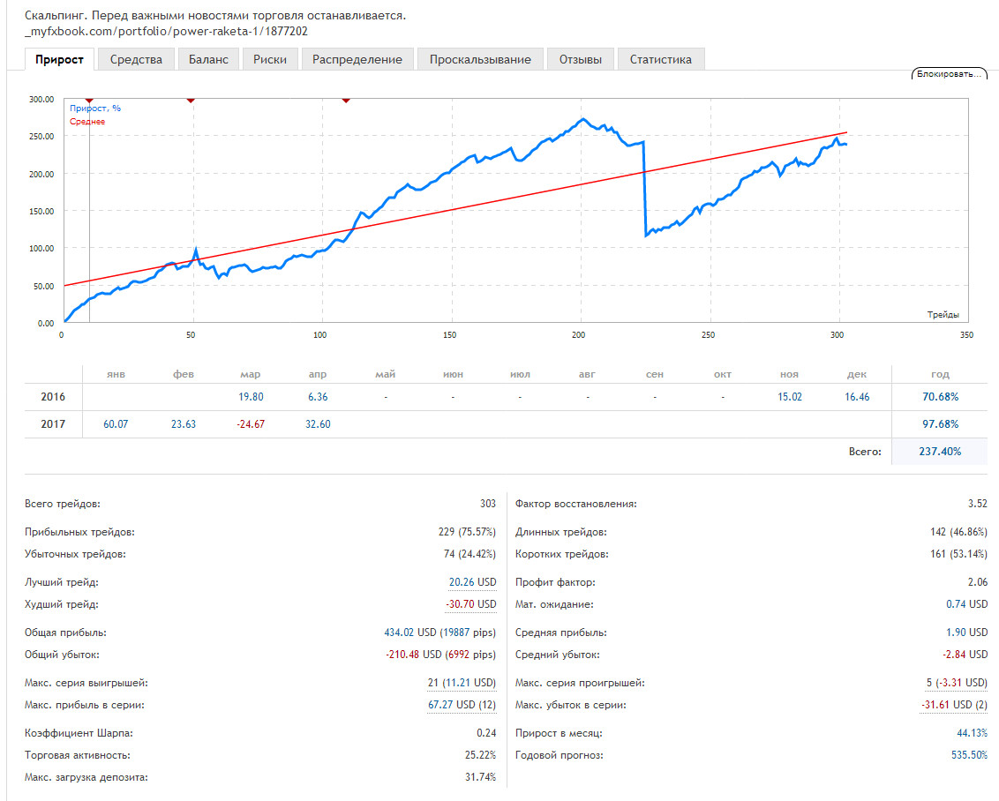Select November 2016 value 15.02
Screen dimensions: 999x801
(x=789, y=397)
